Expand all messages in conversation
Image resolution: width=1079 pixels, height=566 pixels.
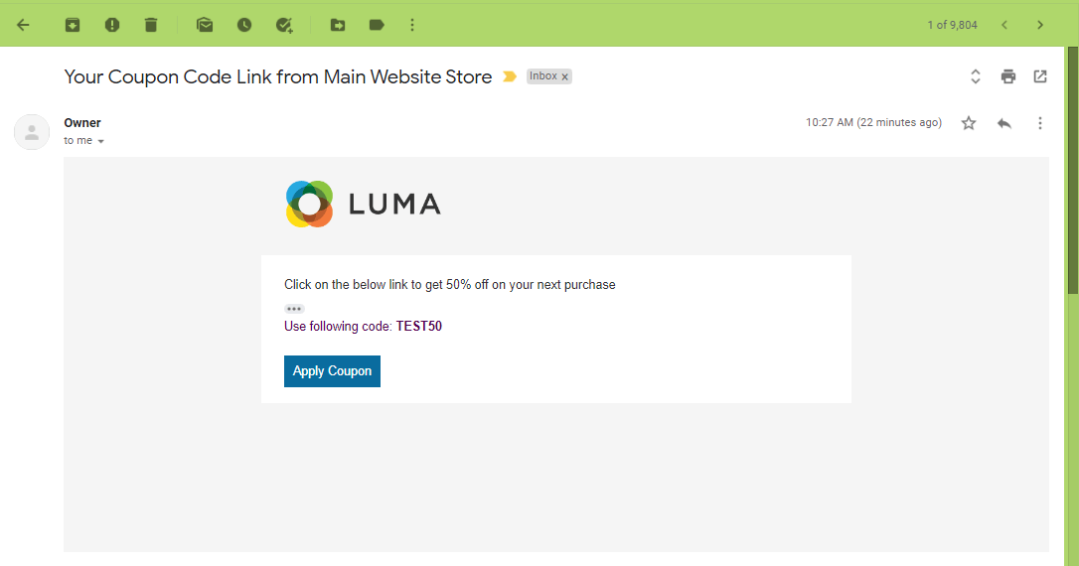975,76
